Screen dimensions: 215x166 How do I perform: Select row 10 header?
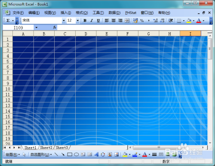tap(8, 89)
